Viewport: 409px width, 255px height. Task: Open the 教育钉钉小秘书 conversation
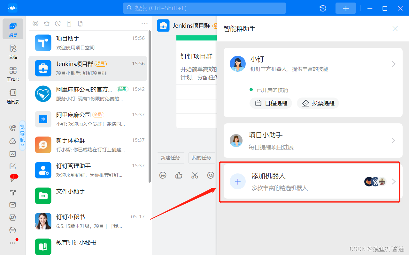point(88,245)
